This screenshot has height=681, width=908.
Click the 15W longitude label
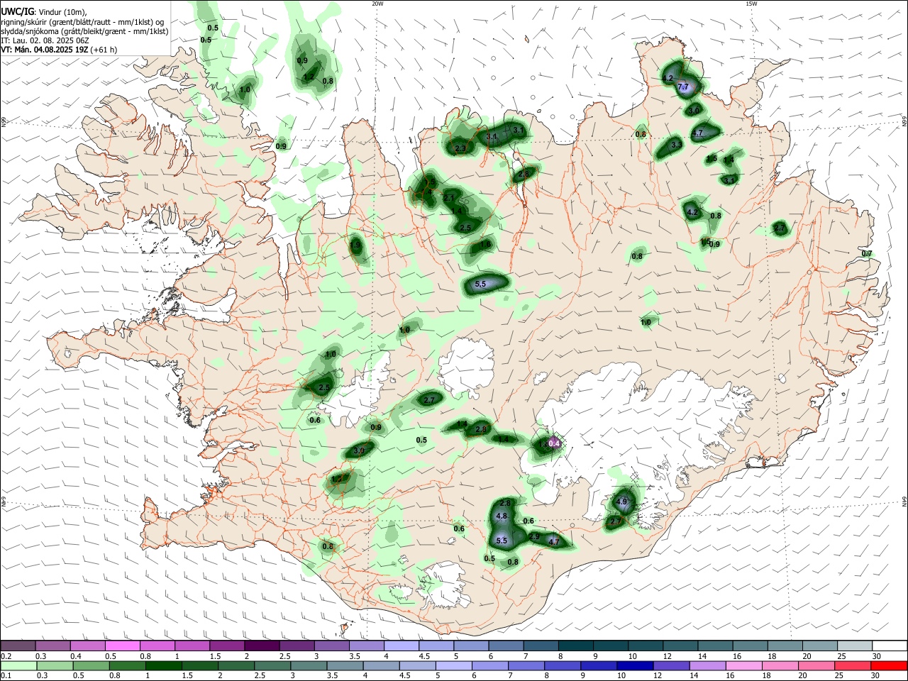coord(751,4)
